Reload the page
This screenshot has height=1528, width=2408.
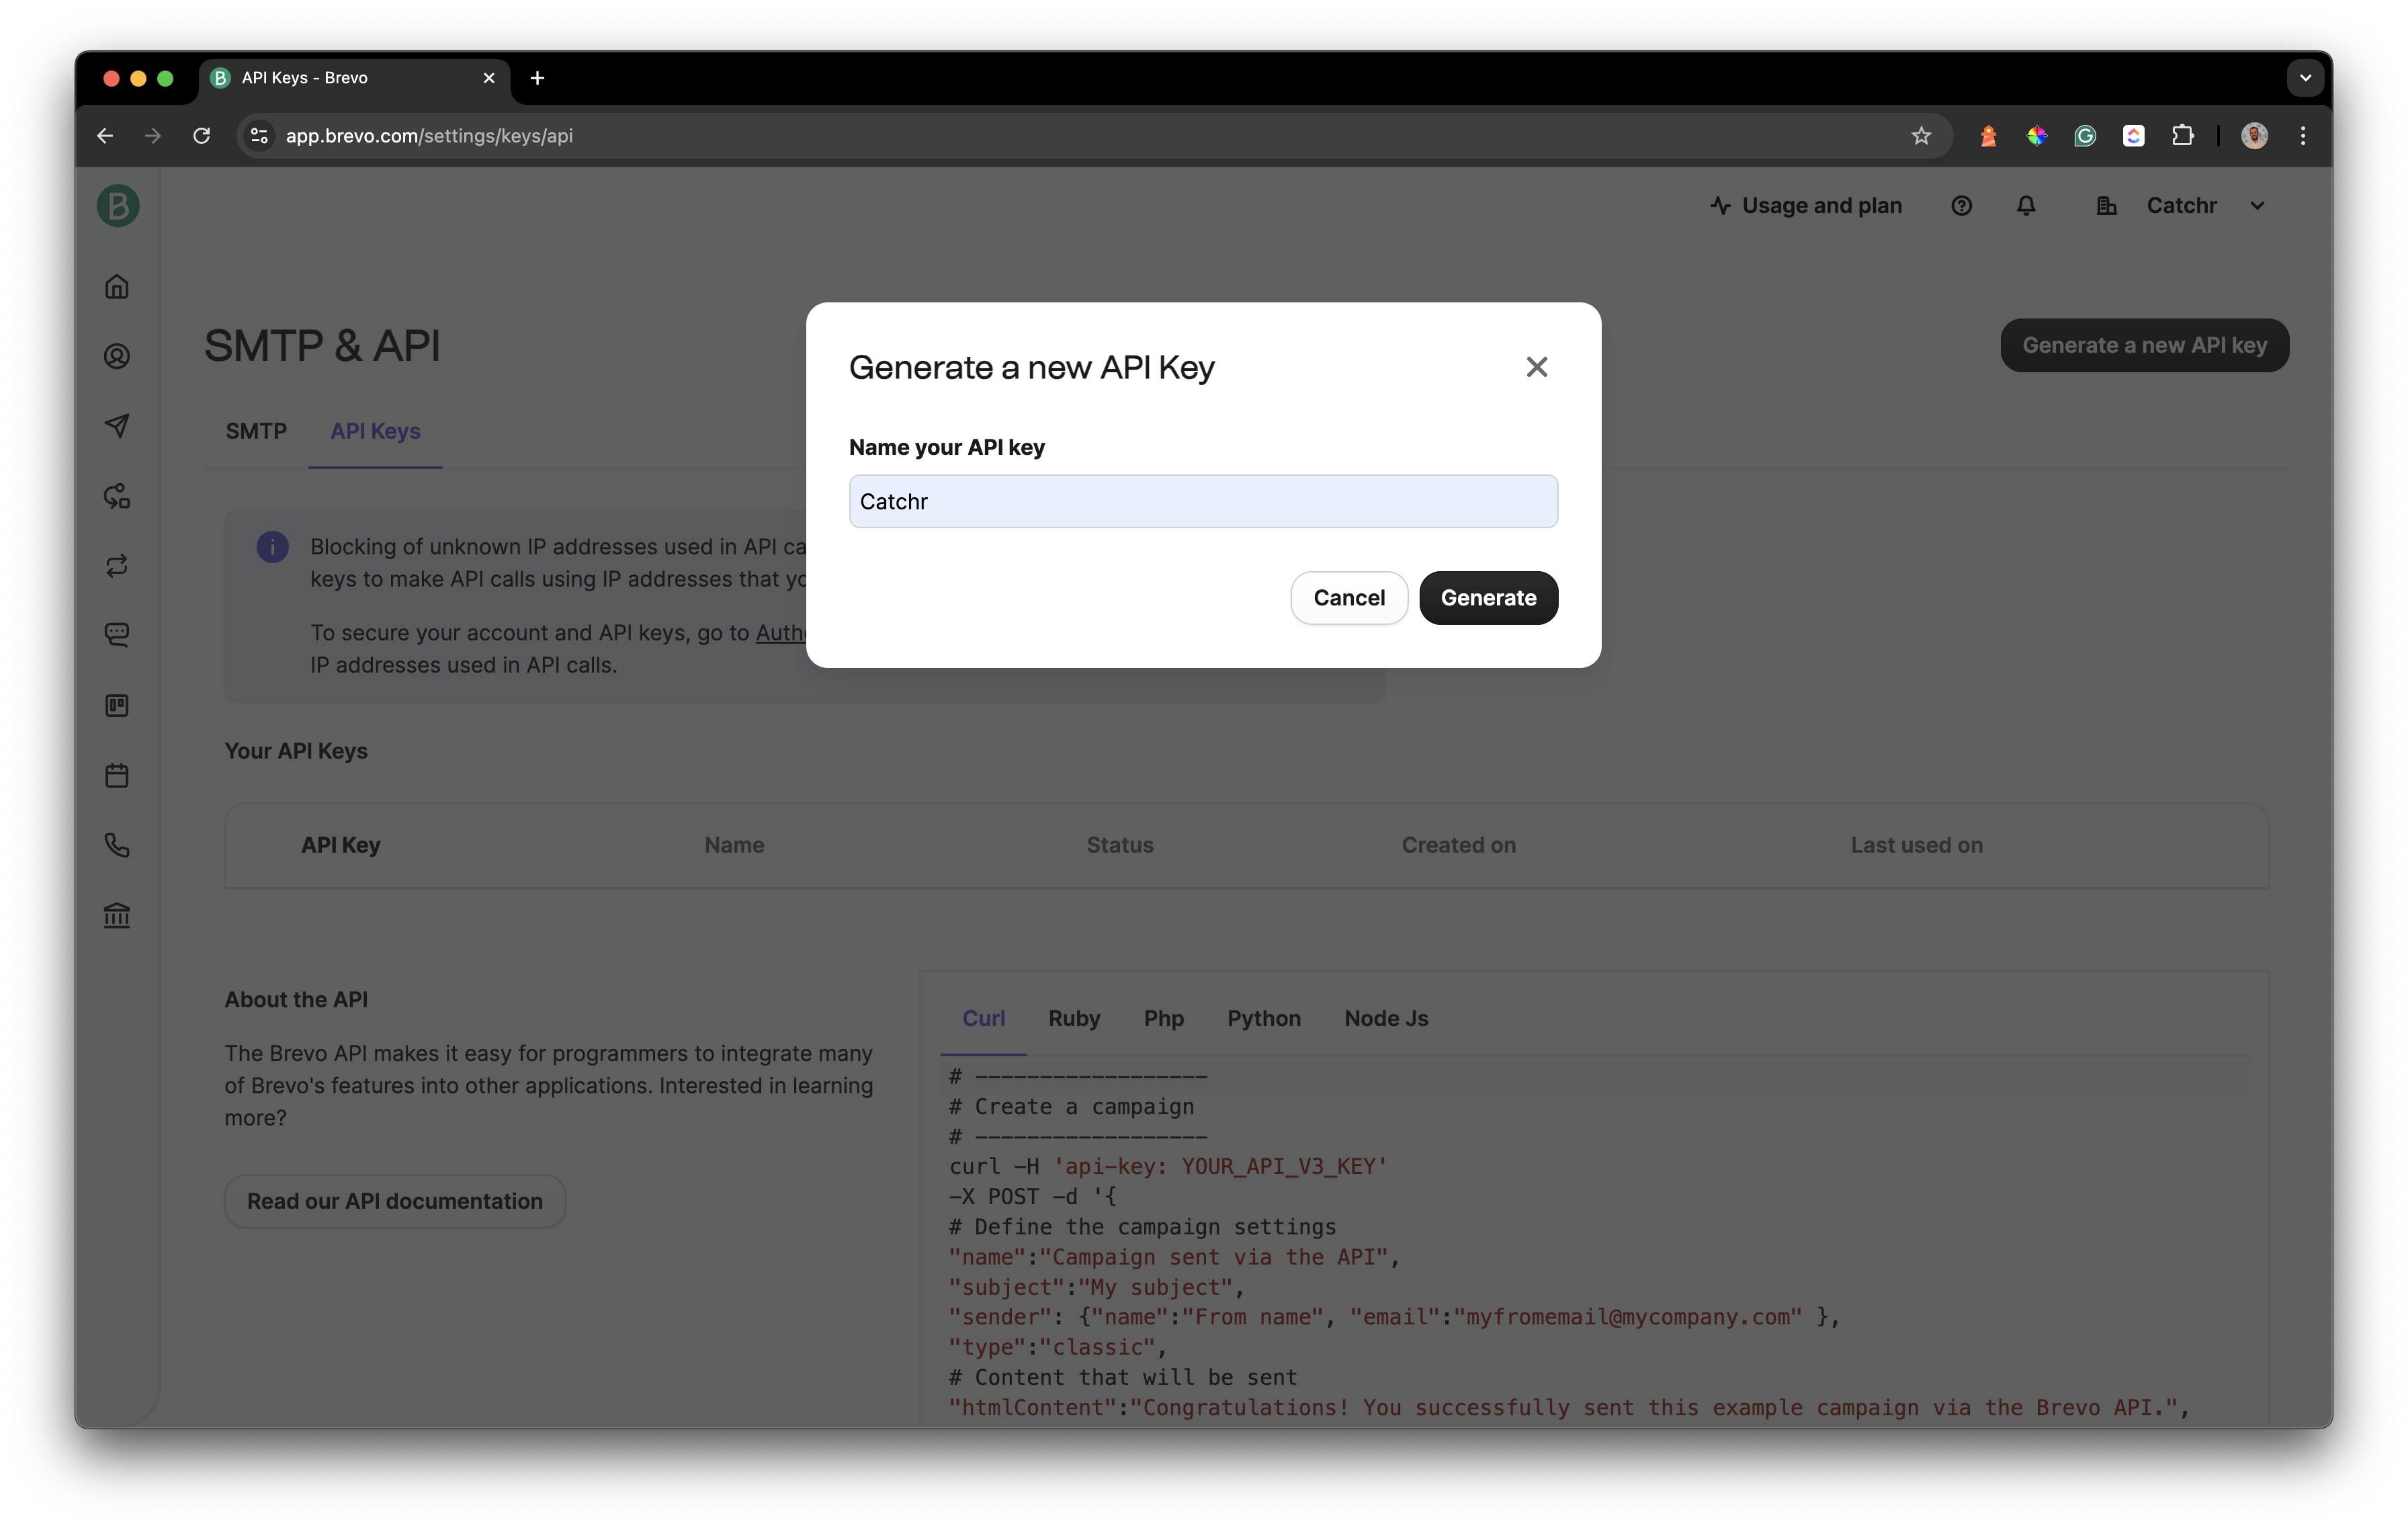pos(201,136)
